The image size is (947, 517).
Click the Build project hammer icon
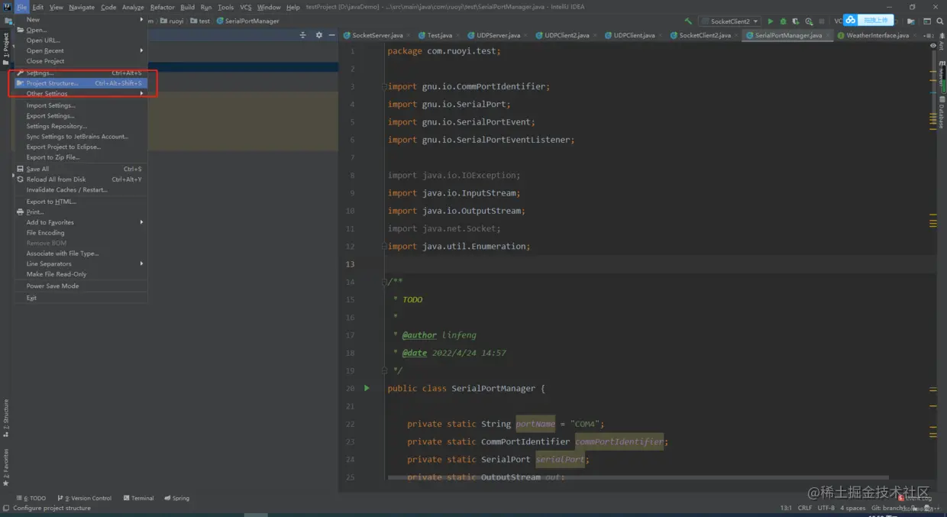pos(688,21)
